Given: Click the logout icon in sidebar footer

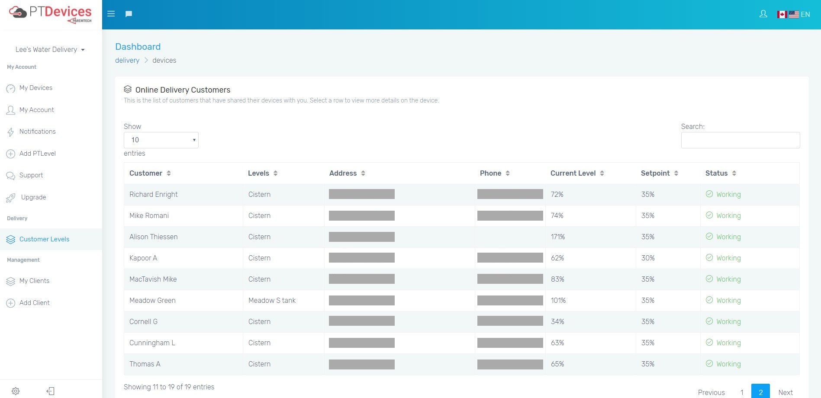Looking at the screenshot, I should pos(51,391).
